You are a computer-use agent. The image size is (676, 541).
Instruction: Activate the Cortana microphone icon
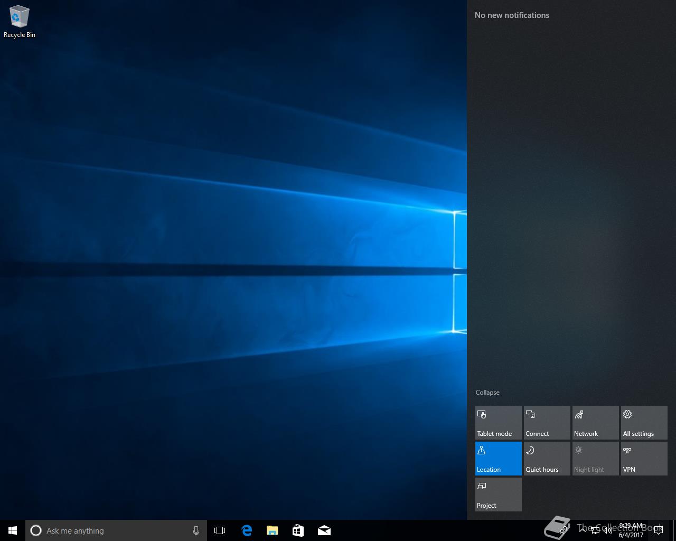click(196, 530)
